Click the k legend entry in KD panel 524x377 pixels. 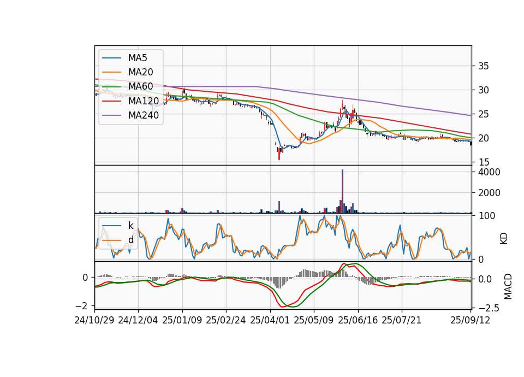pyautogui.click(x=130, y=226)
